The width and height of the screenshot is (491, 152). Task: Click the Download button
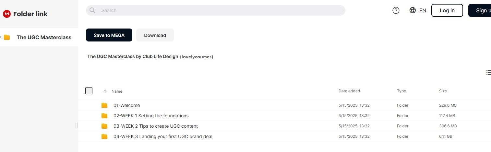tap(155, 35)
